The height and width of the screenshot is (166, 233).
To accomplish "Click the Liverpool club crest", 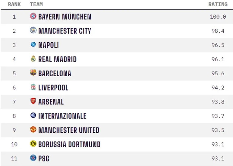I will tap(33, 87).
